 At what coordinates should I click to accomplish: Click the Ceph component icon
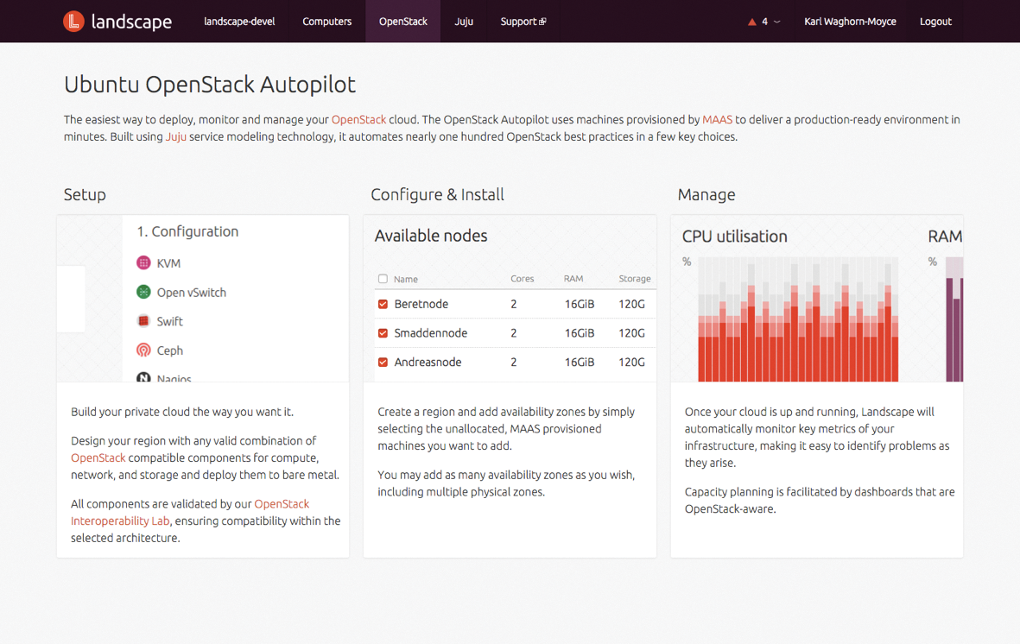143,350
